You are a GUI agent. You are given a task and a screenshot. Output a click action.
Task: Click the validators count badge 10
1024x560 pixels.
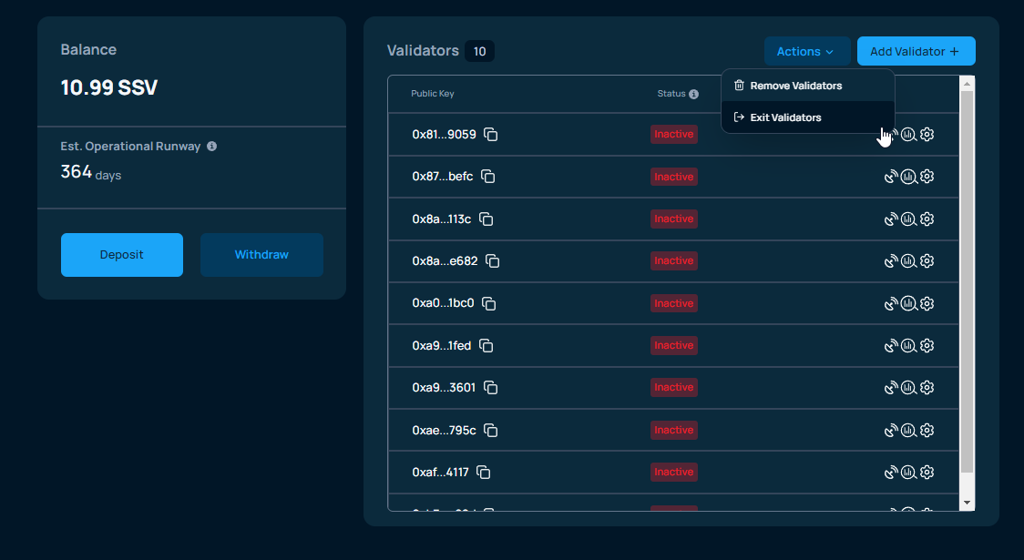tap(479, 51)
